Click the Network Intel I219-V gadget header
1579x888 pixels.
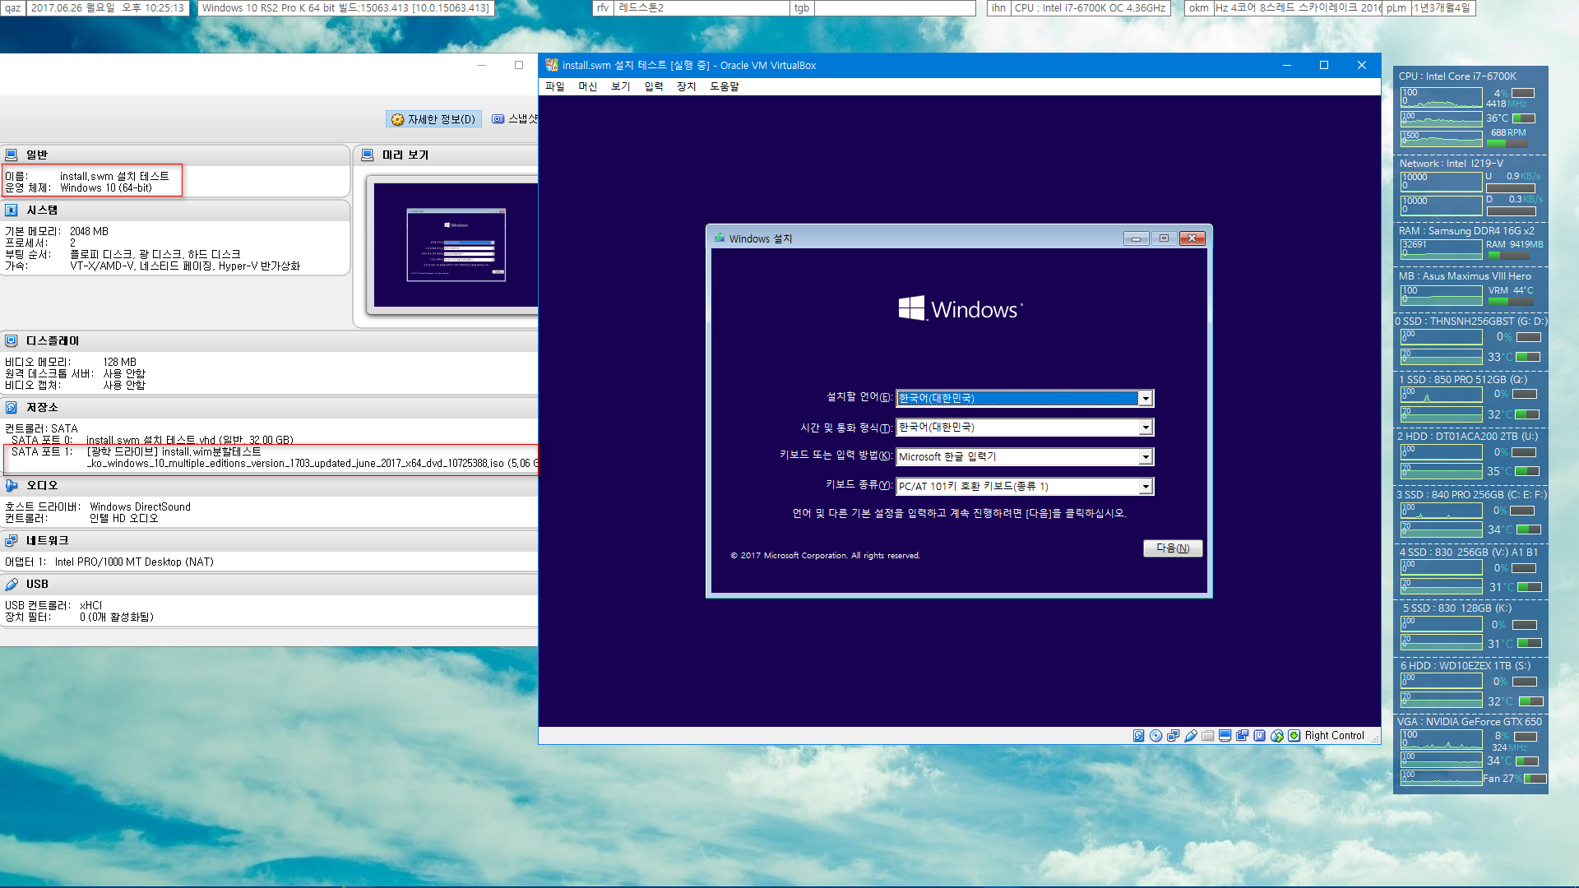tap(1452, 164)
